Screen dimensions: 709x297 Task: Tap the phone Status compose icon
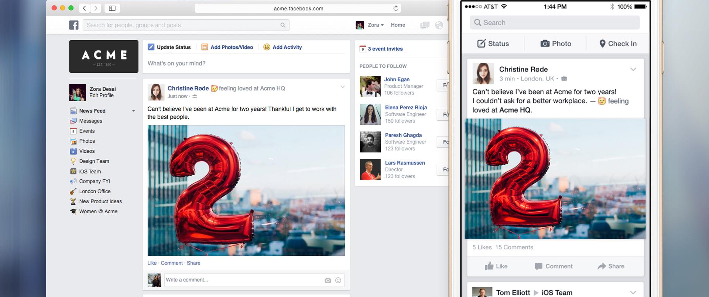[x=482, y=44]
